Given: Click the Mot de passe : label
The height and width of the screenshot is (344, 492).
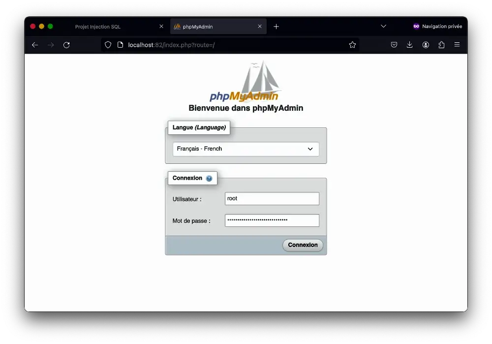Looking at the screenshot, I should click(x=191, y=221).
